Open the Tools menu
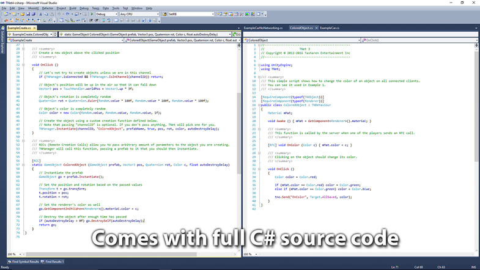Screen dimensions: 480x270 [x=116, y=9]
